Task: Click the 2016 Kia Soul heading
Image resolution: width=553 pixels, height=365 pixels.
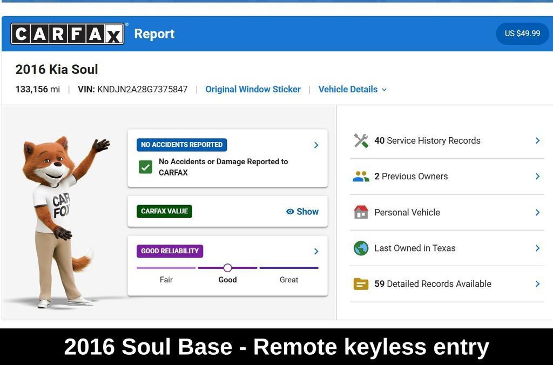Action: click(56, 69)
